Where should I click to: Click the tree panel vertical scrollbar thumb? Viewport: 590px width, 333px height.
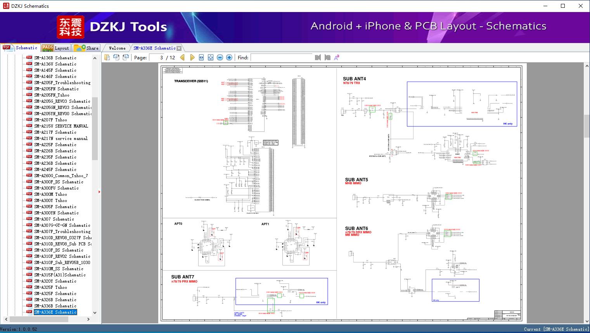click(95, 128)
